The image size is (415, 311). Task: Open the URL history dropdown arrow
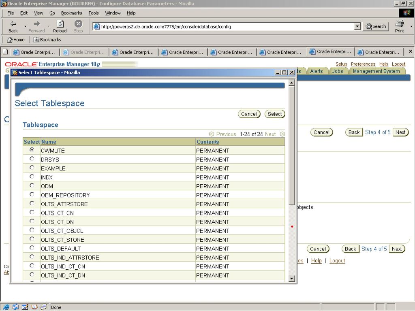click(x=357, y=26)
